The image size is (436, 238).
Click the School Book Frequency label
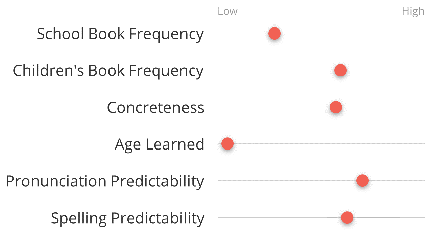point(120,34)
